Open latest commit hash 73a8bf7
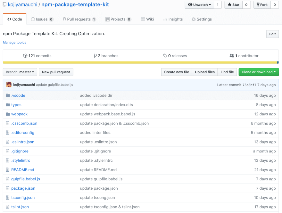 coord(249,85)
